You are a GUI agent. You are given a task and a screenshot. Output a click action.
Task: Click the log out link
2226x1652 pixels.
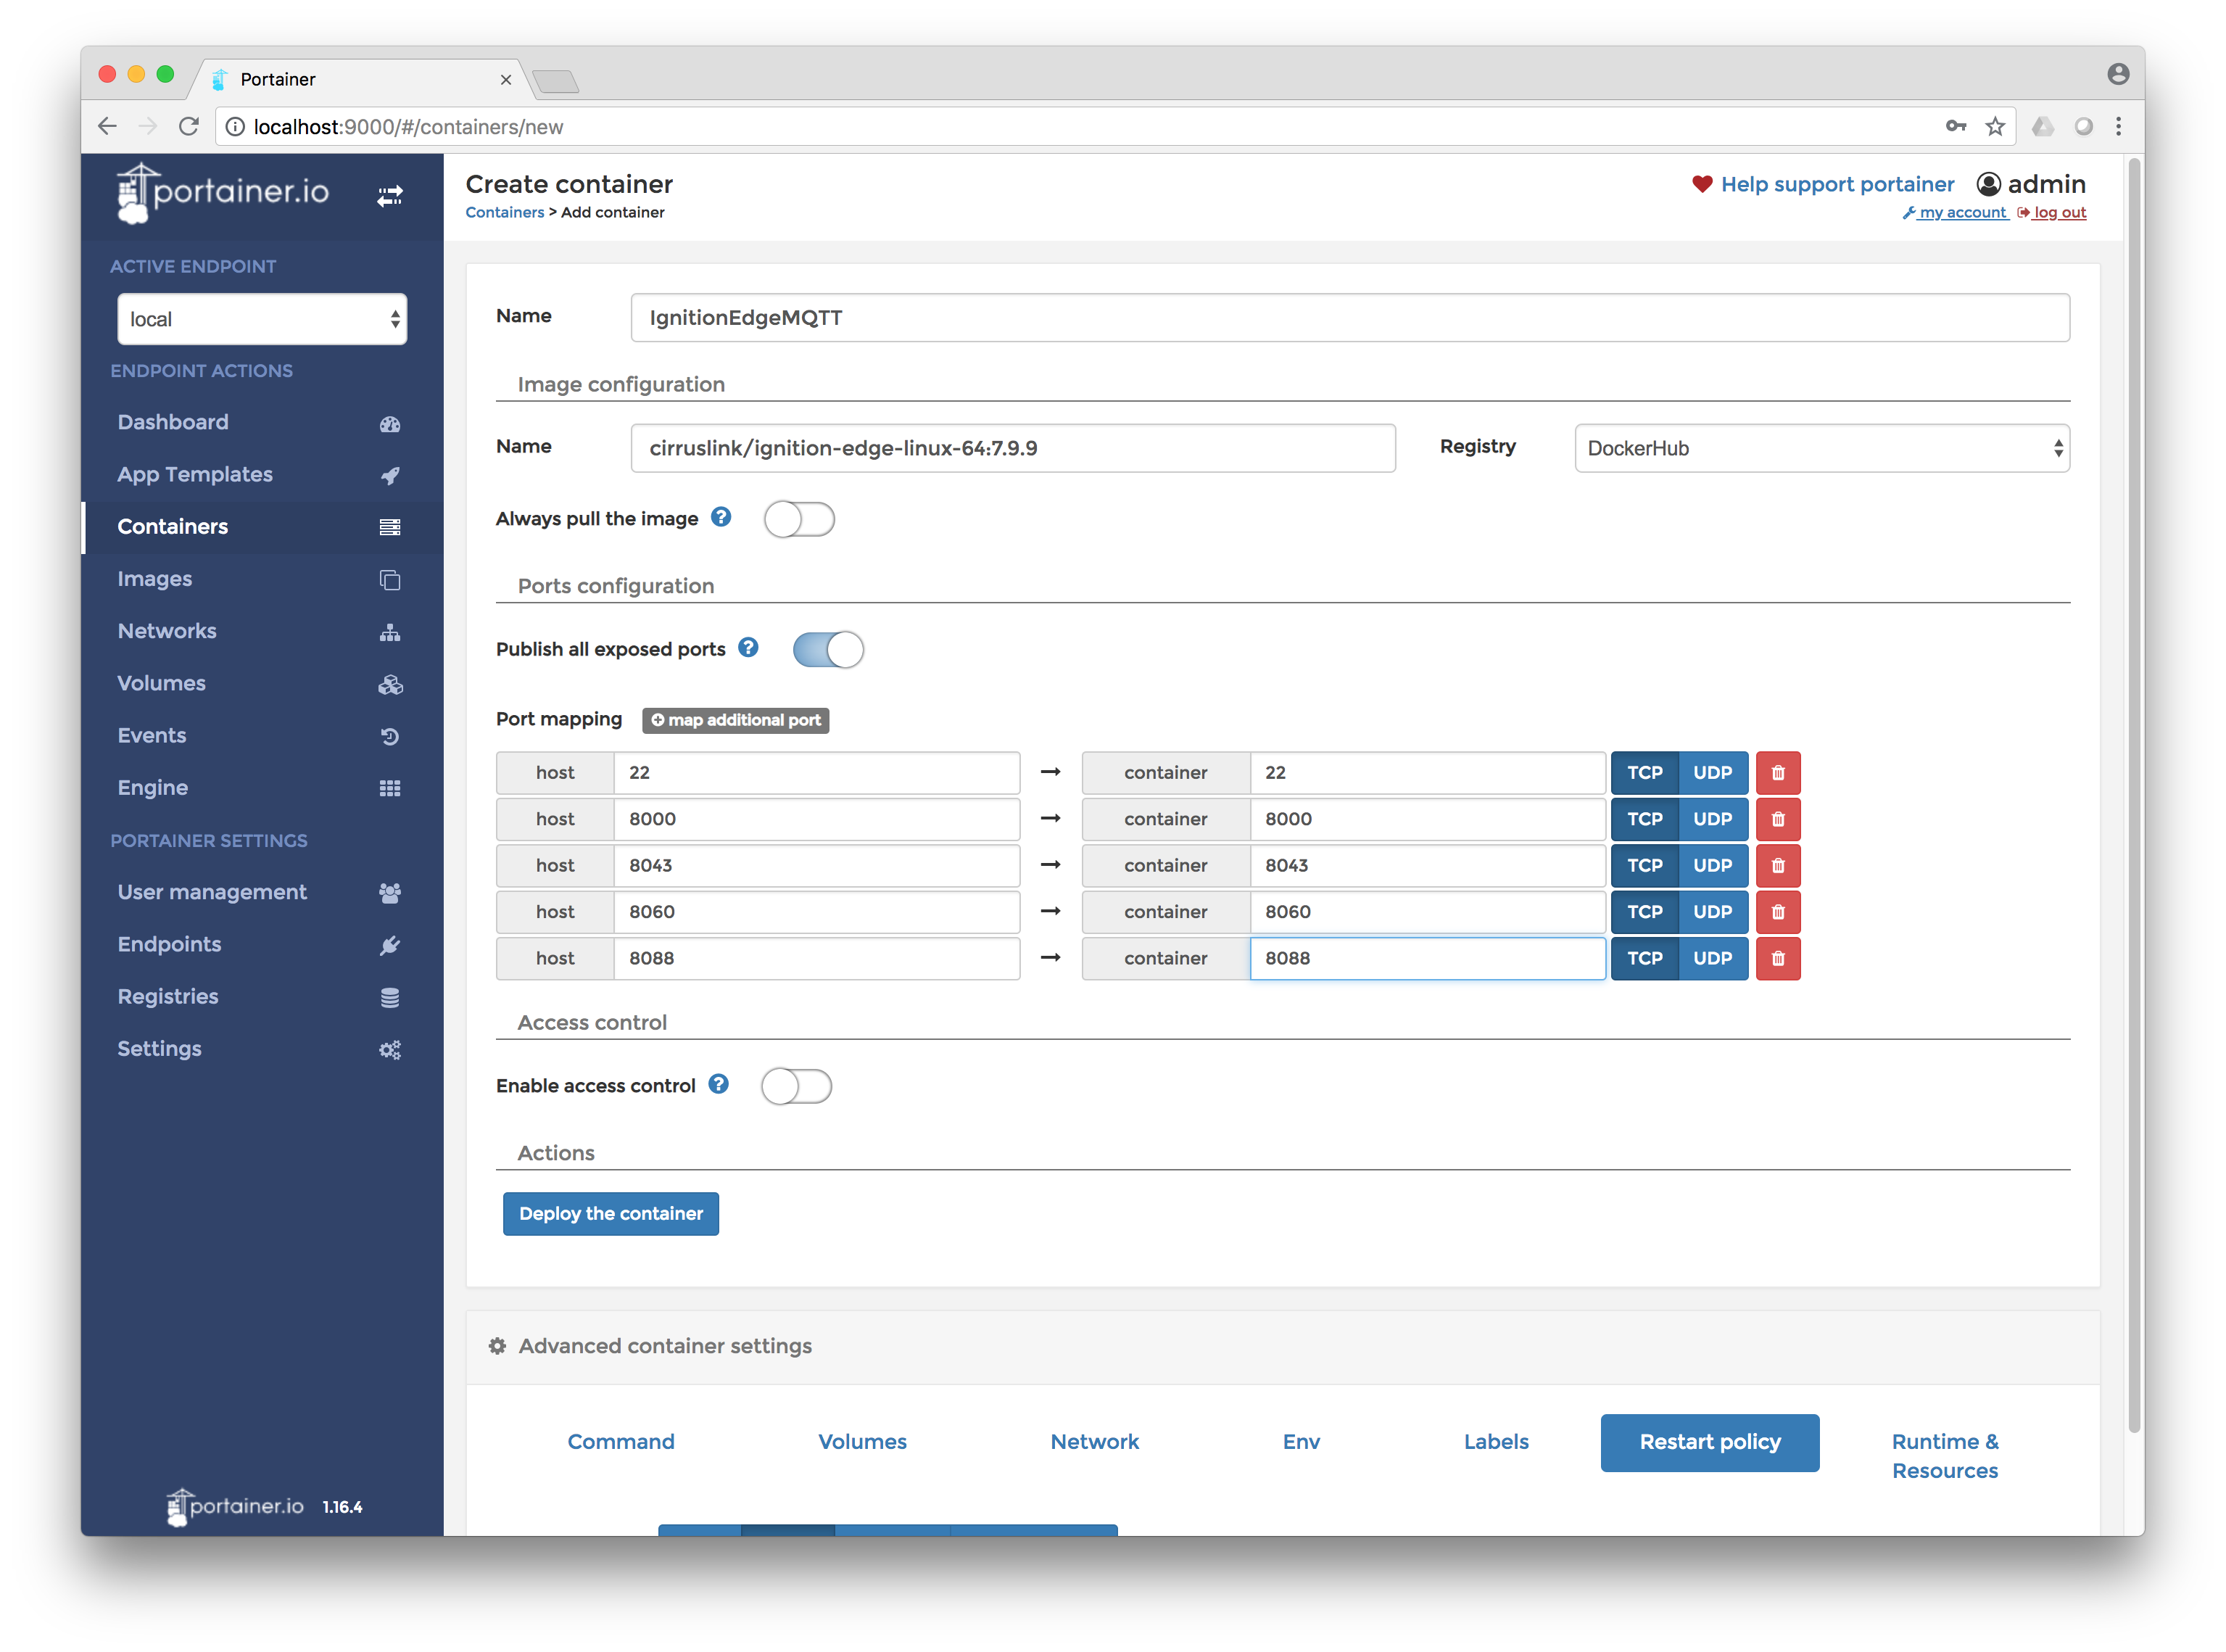click(x=2051, y=213)
